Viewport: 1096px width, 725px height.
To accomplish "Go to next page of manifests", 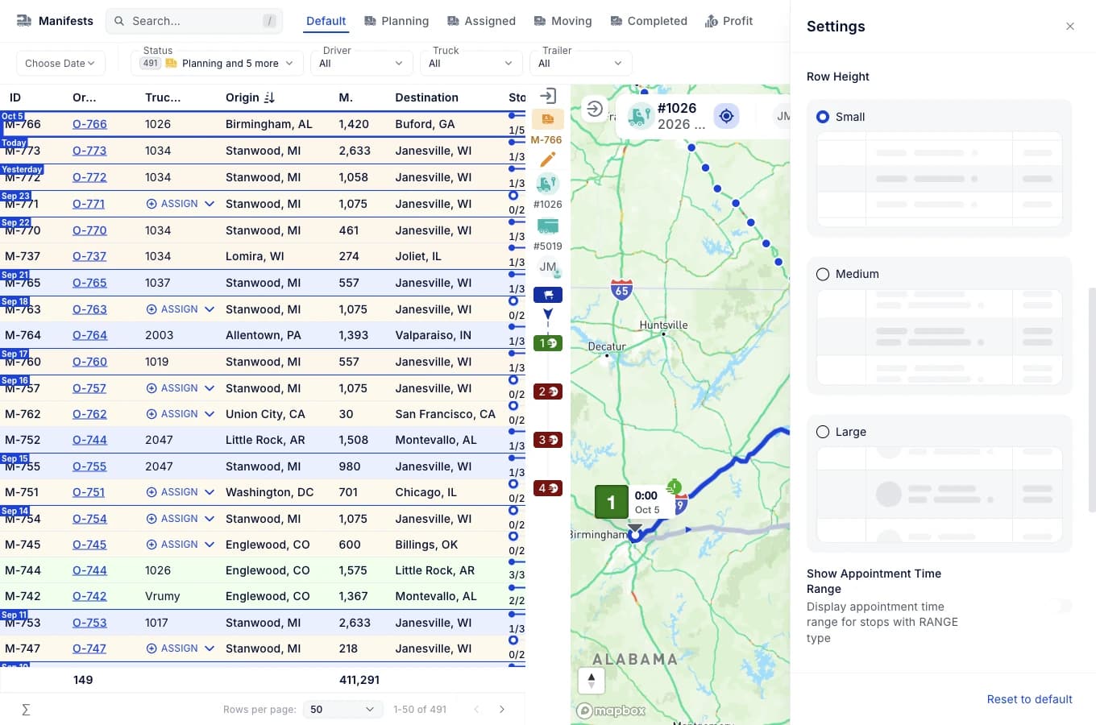I will 502,710.
